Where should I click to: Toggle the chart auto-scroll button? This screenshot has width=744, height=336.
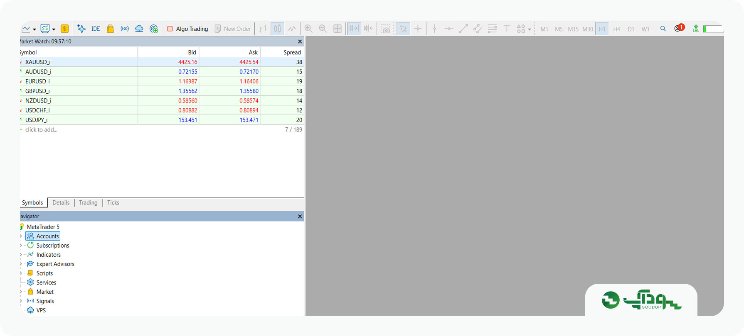[354, 29]
